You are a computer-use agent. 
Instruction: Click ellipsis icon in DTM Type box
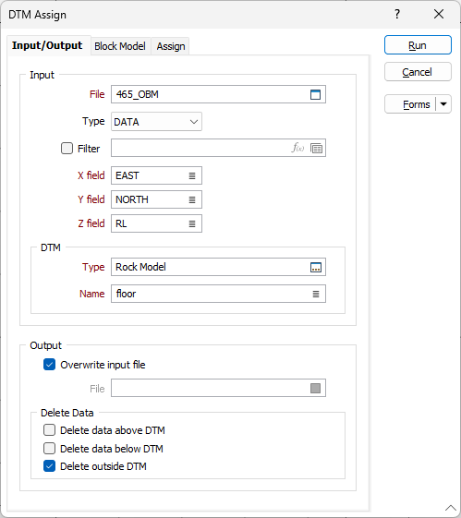point(316,267)
